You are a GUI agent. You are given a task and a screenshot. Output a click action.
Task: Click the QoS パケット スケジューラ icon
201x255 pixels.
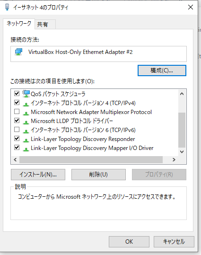click(26, 94)
